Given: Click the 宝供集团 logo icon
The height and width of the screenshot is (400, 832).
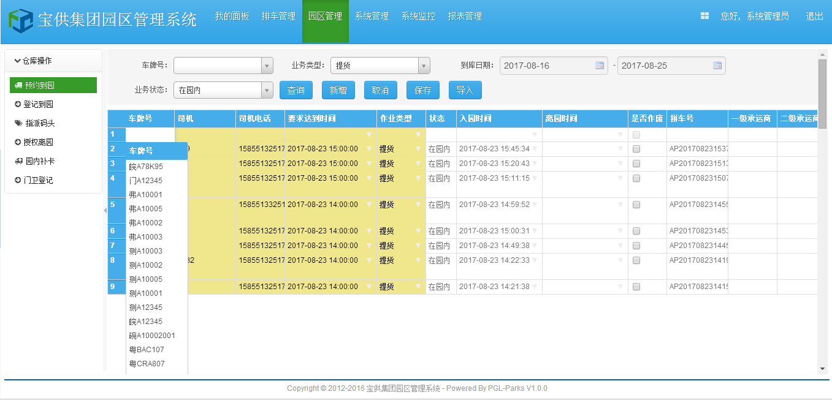Looking at the screenshot, I should point(20,20).
